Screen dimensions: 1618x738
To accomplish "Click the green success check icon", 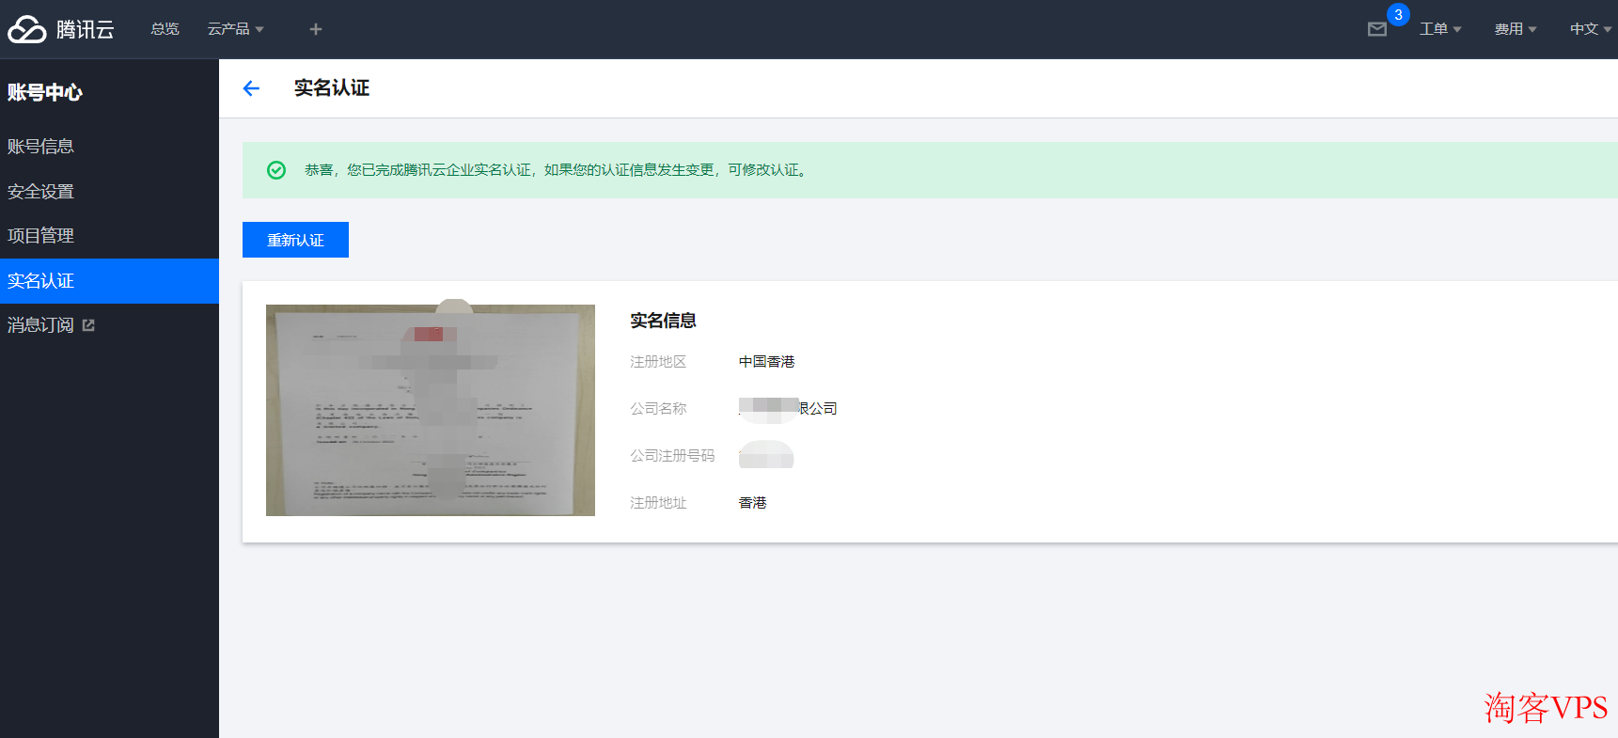I will pyautogui.click(x=276, y=170).
